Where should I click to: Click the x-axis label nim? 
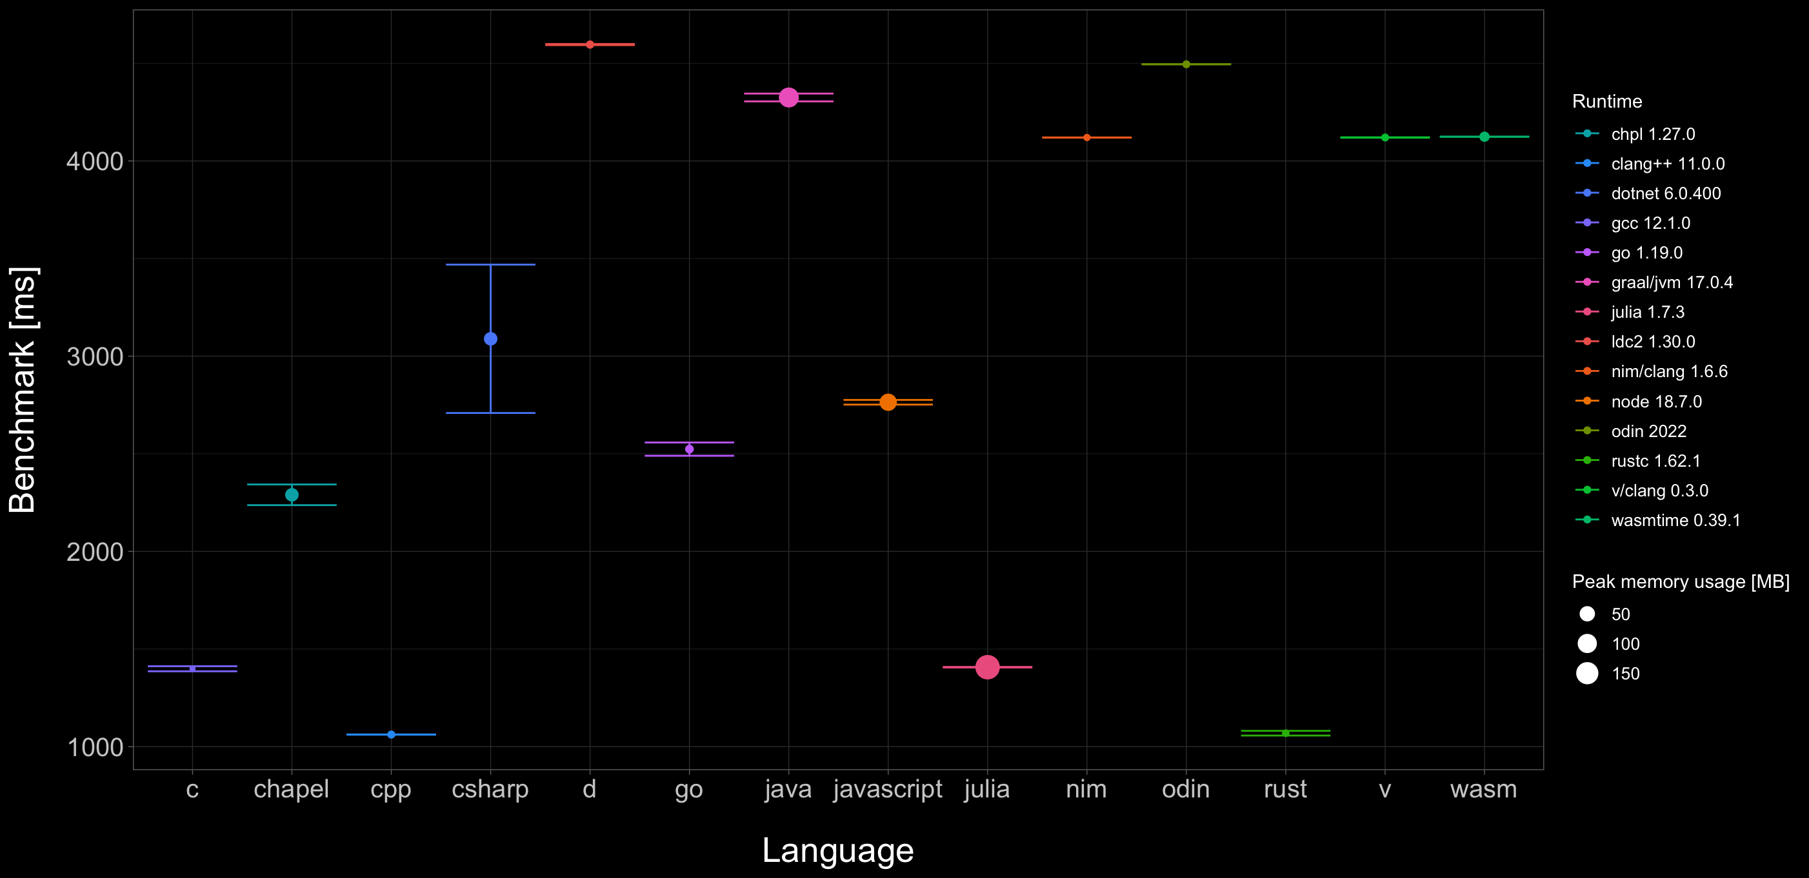point(1086,790)
